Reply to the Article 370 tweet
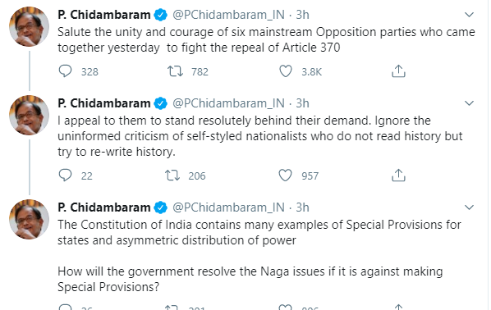Screen dimensions: 491x310 click(x=65, y=71)
